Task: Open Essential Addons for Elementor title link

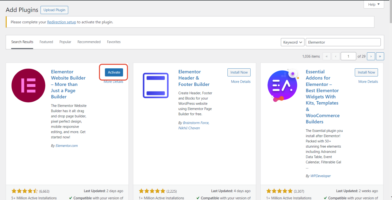Action: [x=323, y=97]
